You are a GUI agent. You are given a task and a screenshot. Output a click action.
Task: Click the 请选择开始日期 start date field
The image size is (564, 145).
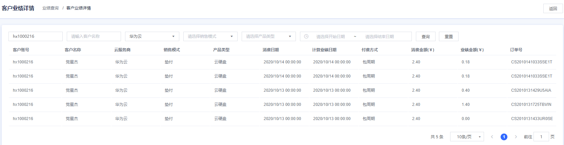[x=330, y=36]
